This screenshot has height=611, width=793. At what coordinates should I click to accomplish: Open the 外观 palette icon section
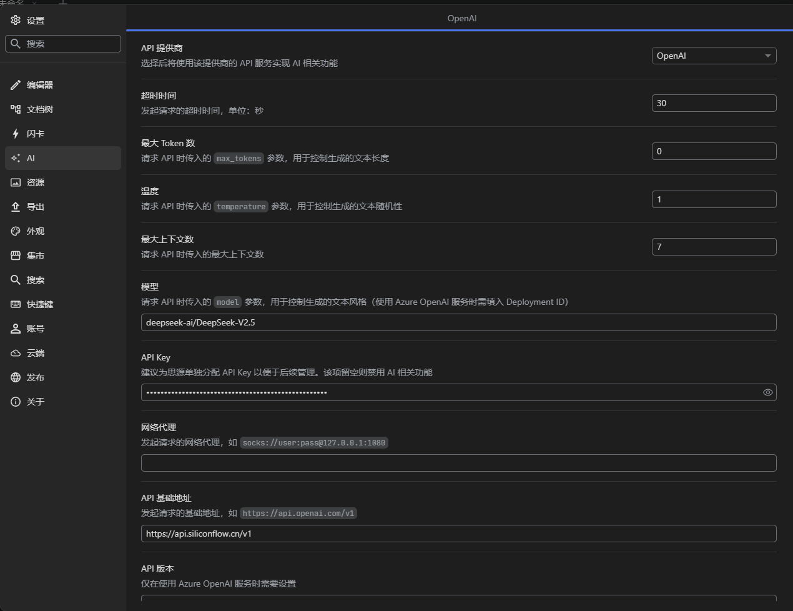tap(16, 231)
